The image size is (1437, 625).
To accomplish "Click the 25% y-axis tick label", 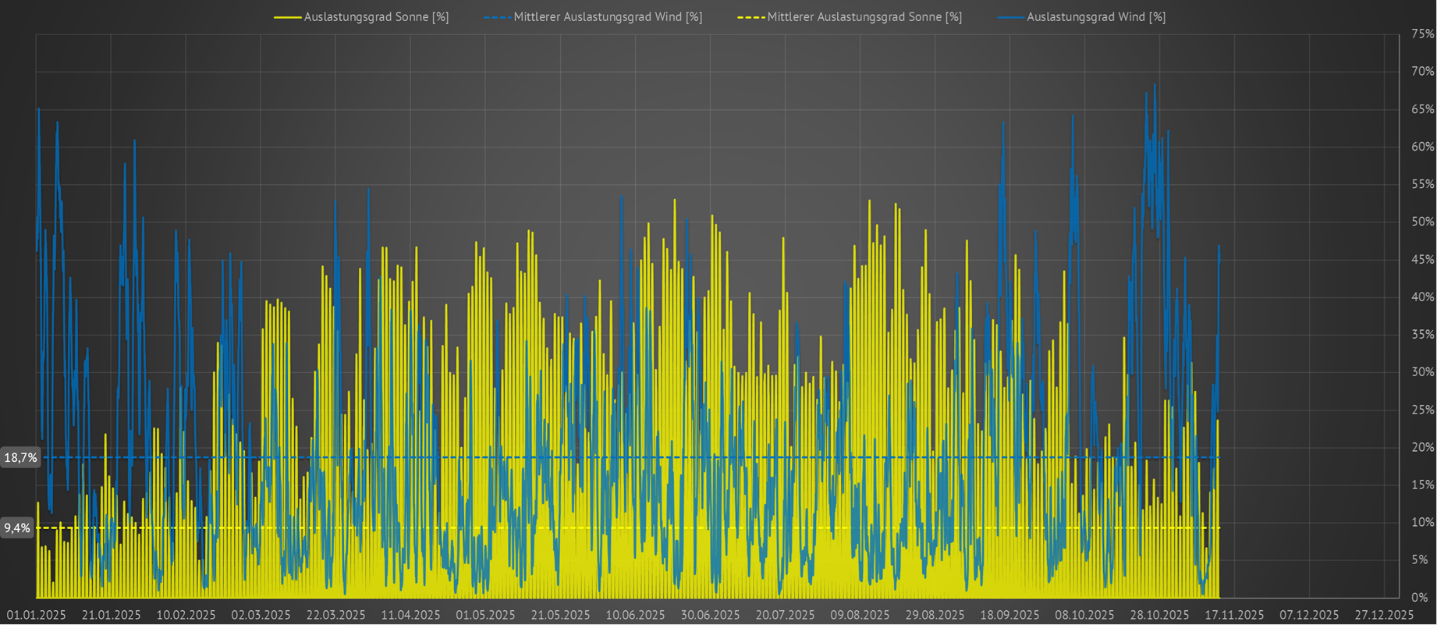I will [1422, 410].
